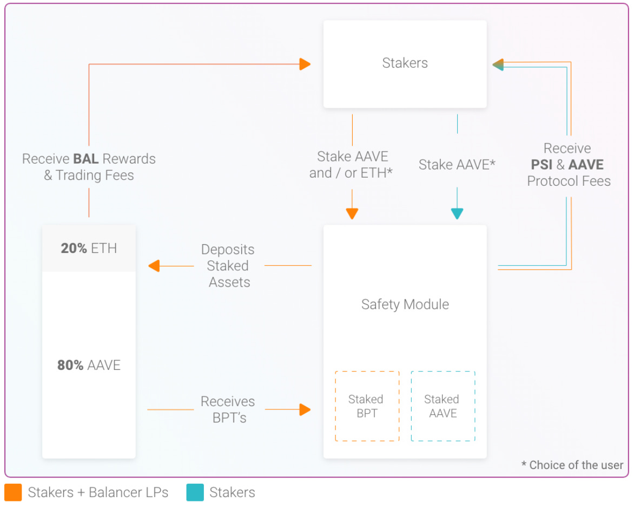Click the 80% AAVE pool segment

(89, 364)
